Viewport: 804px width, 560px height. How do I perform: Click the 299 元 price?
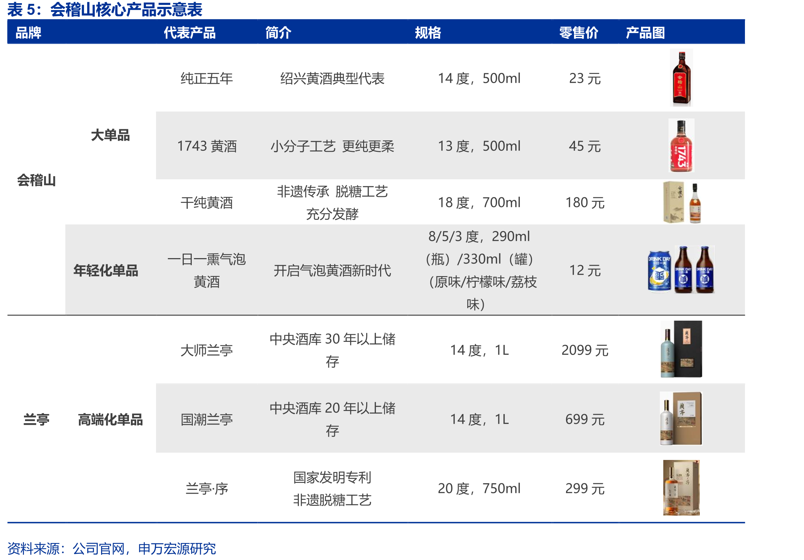585,488
